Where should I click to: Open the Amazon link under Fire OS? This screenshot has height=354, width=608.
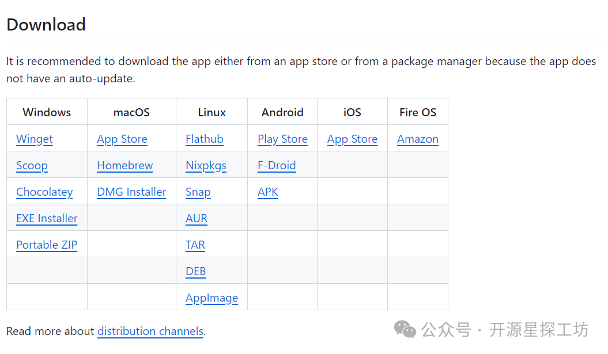pos(418,139)
